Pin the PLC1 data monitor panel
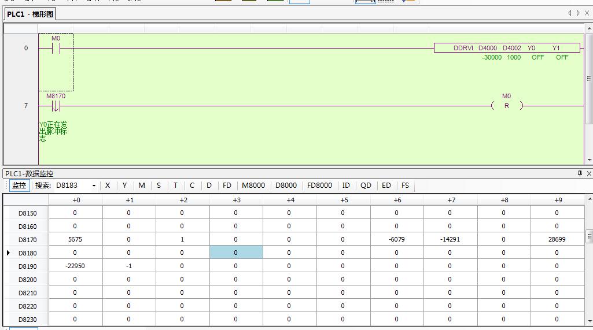The height and width of the screenshot is (330, 593). 580,173
